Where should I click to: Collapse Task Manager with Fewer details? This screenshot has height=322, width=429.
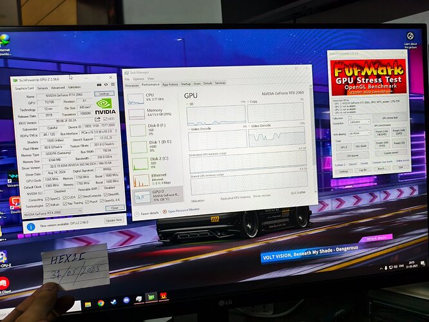147,214
